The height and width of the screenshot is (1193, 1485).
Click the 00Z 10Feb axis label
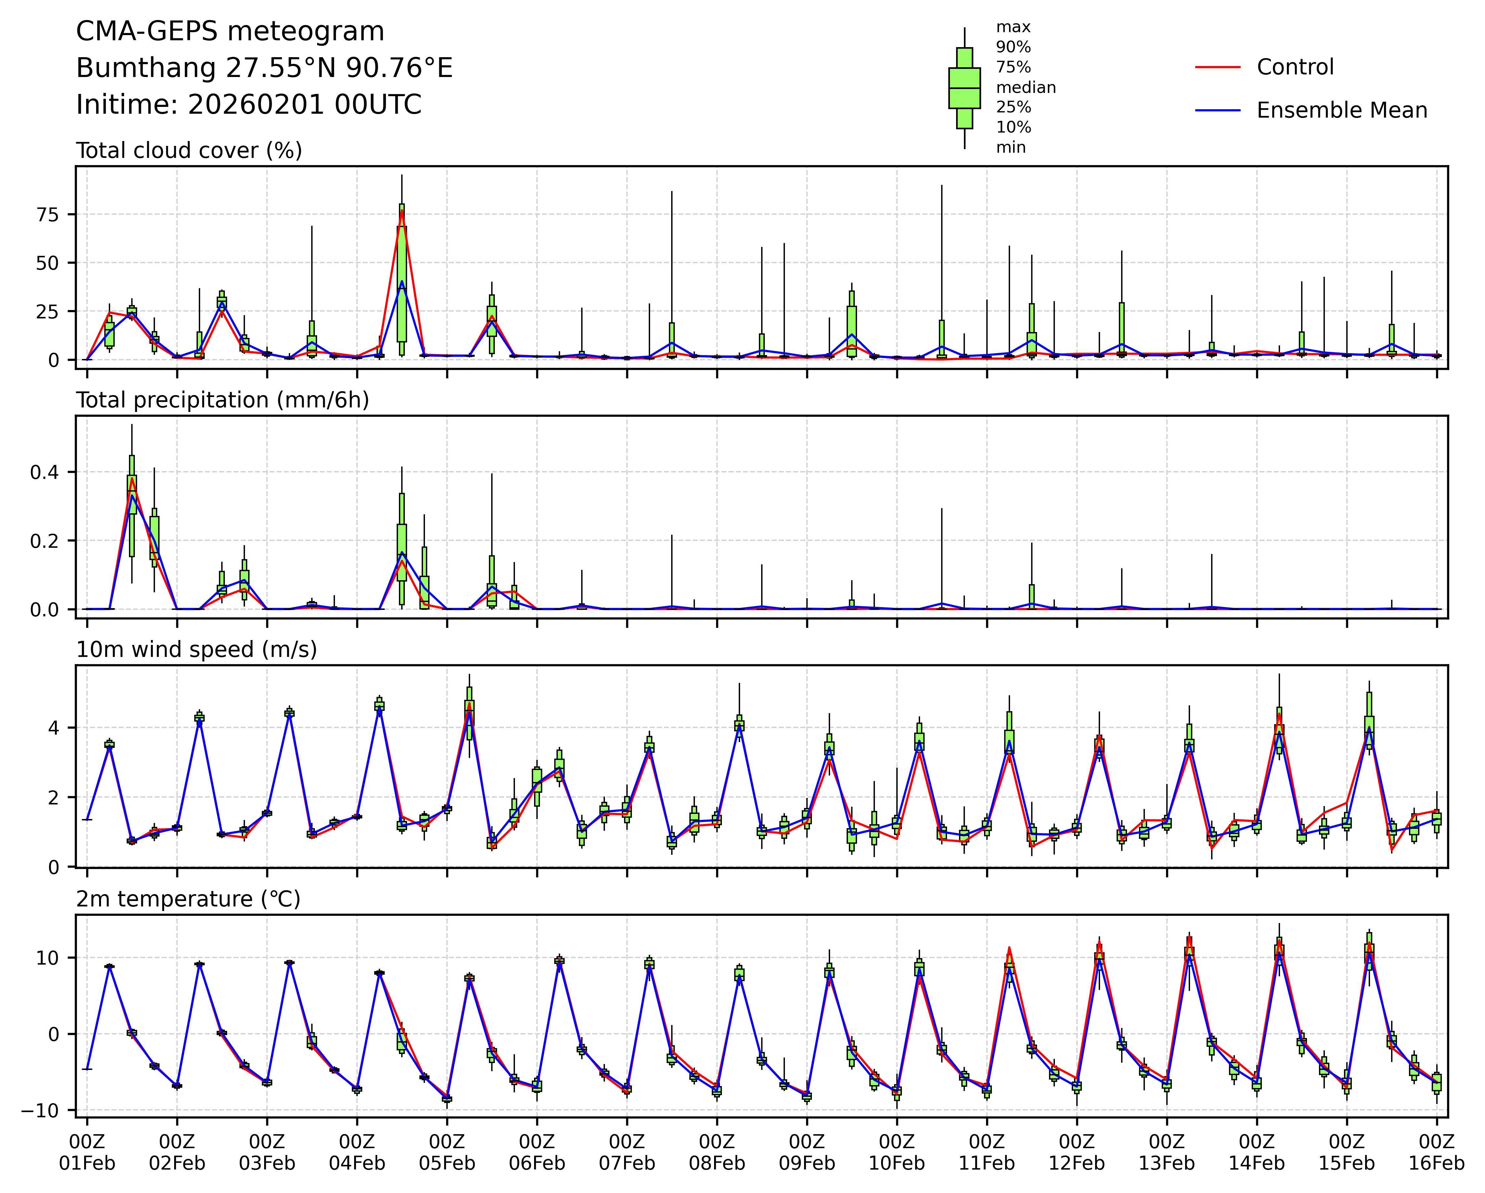click(897, 1152)
